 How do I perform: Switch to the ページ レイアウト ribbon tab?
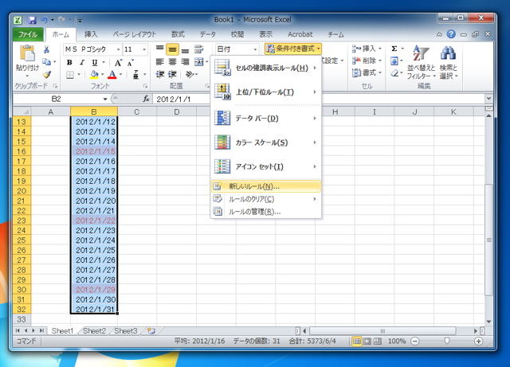coord(135,34)
